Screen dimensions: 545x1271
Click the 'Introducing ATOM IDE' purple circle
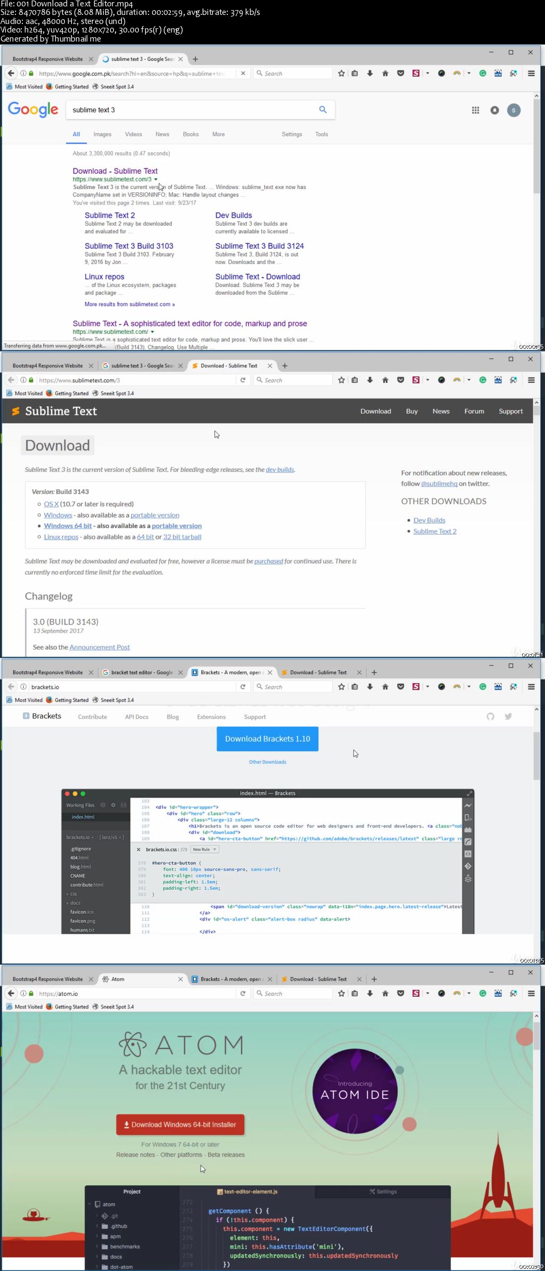coord(355,1092)
